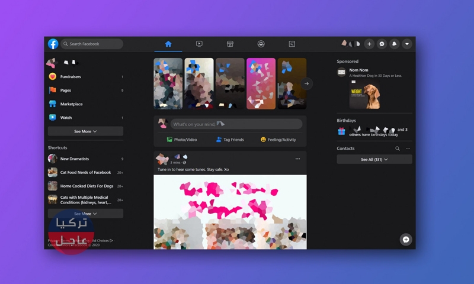Open post options three-dot menu

(x=297, y=159)
